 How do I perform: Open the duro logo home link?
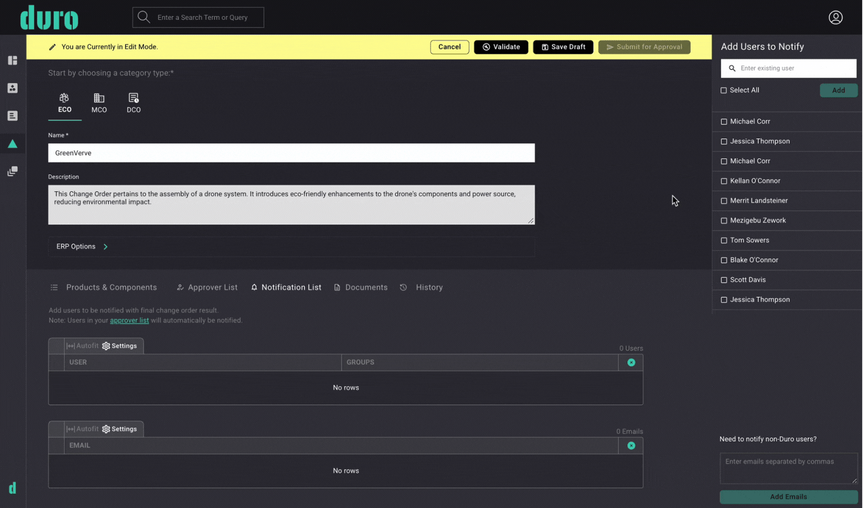pos(49,18)
